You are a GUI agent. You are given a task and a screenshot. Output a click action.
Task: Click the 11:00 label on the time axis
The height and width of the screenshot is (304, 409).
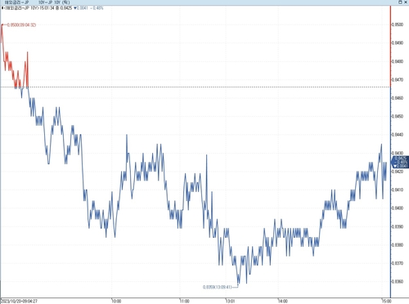(x=184, y=301)
